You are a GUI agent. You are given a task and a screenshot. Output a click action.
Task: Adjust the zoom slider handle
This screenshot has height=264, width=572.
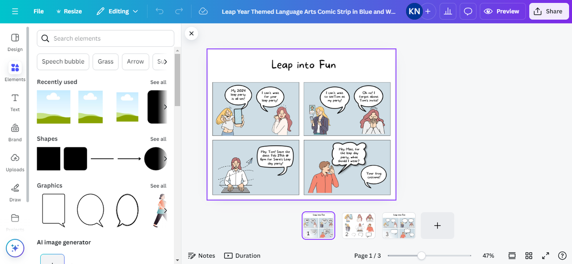pyautogui.click(x=421, y=256)
